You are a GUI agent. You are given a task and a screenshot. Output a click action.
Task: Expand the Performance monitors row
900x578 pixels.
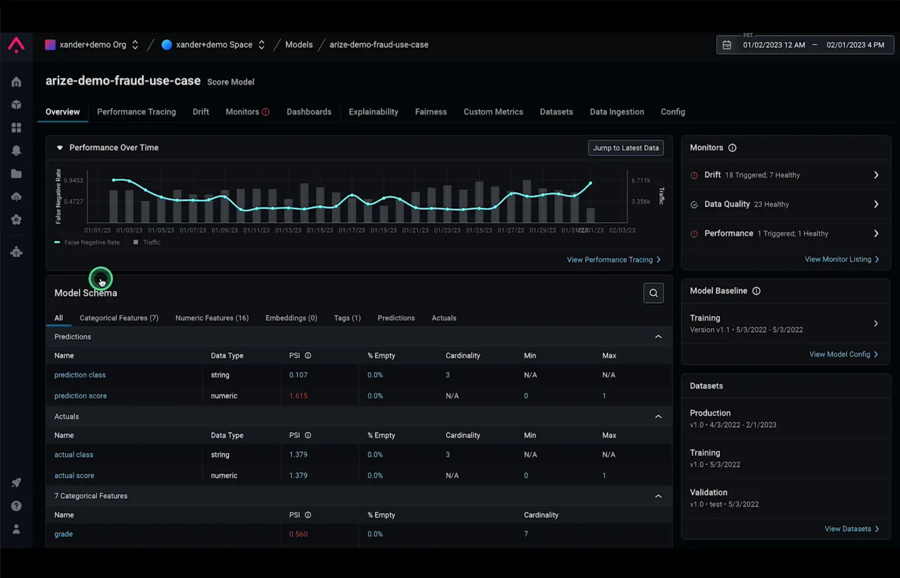876,233
